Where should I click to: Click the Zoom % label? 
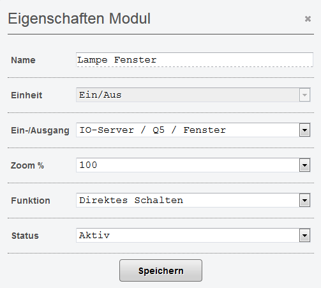27,165
